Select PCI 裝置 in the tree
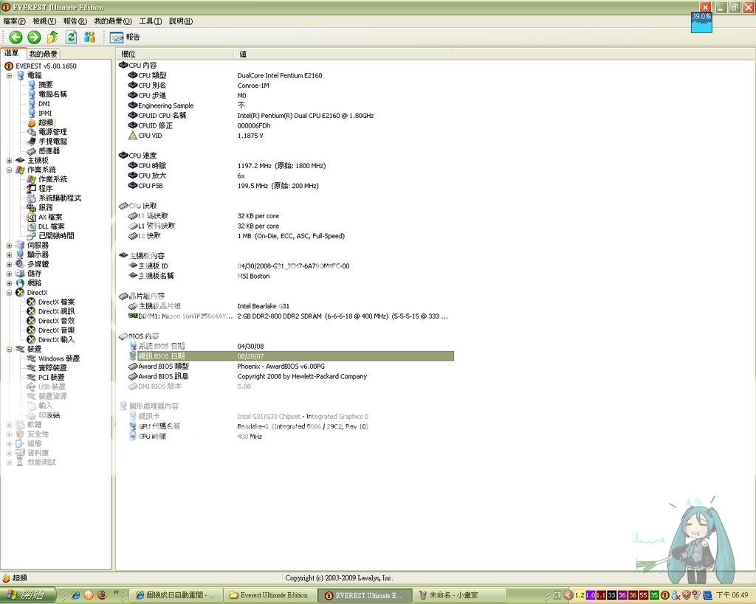The width and height of the screenshot is (756, 604). (52, 378)
